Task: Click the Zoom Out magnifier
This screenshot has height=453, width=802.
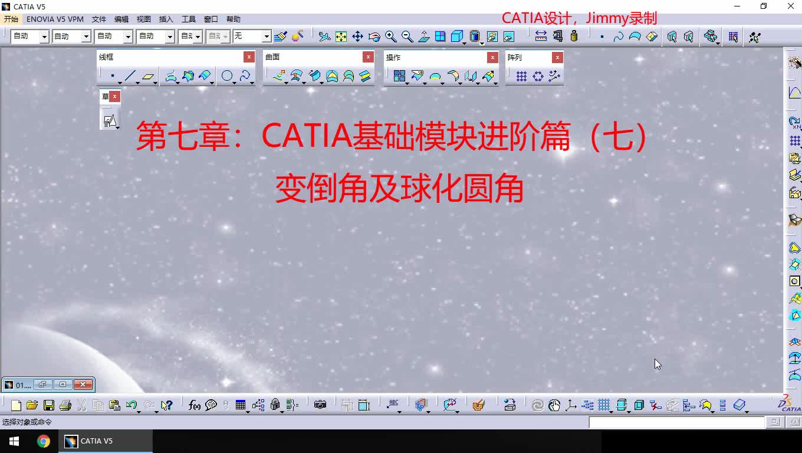Action: [x=407, y=37]
